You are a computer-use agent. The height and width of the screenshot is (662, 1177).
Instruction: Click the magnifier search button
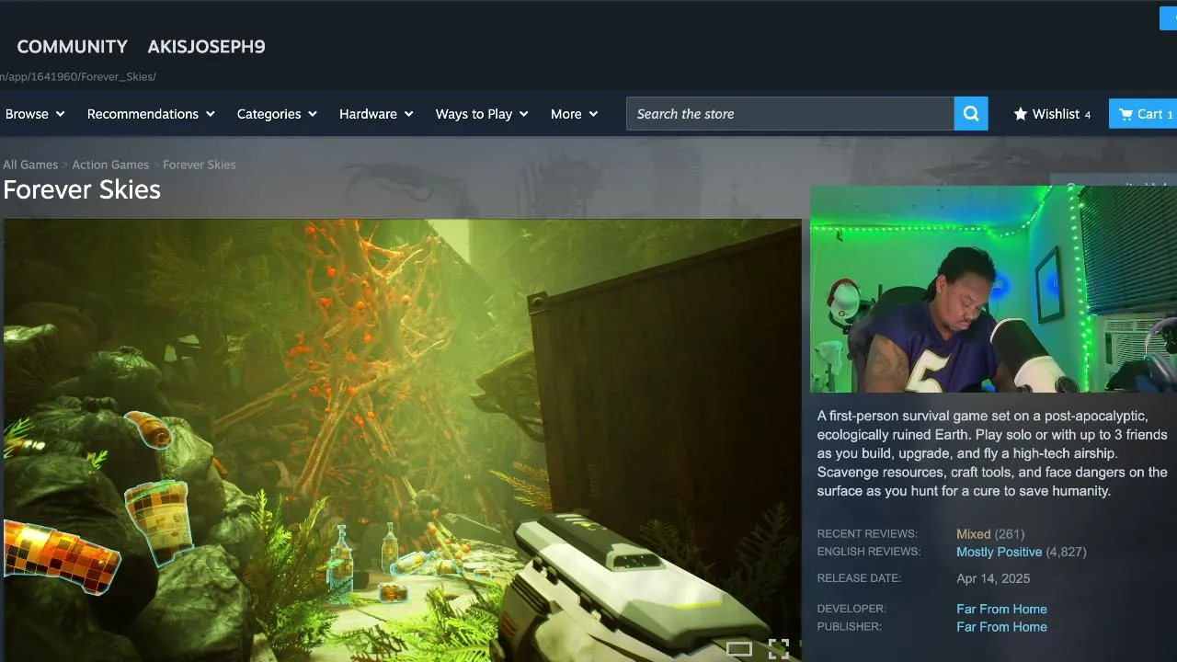pos(971,114)
